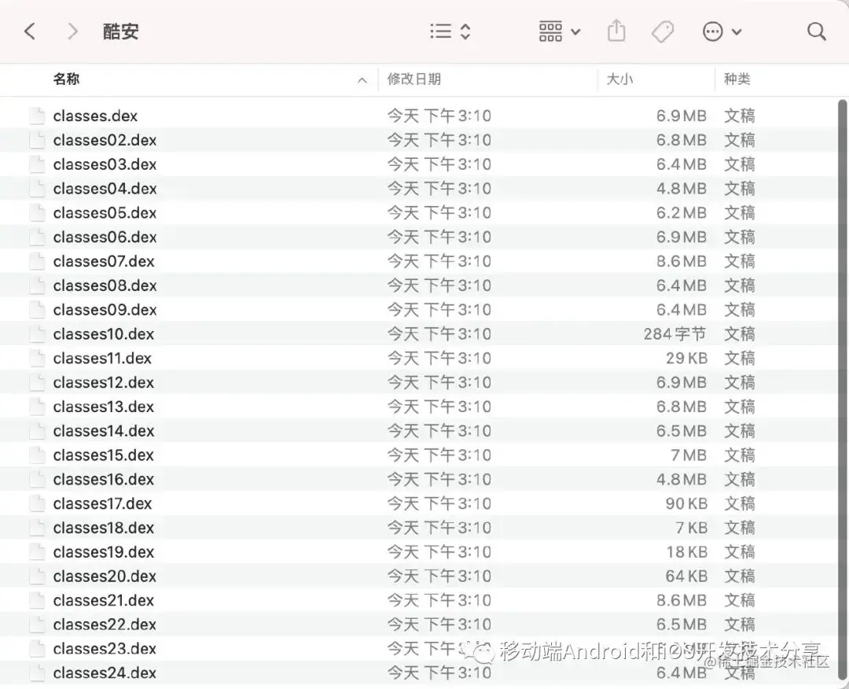
Task: Click the Tags toolbar icon
Action: click(x=662, y=31)
